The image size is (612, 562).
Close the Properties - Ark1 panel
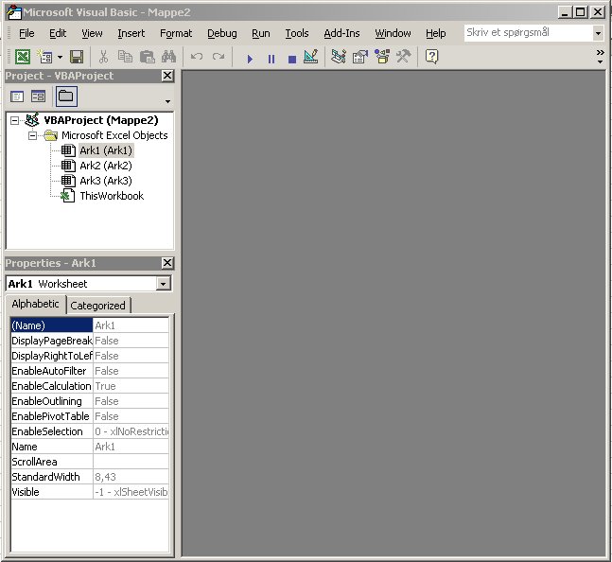[167, 263]
